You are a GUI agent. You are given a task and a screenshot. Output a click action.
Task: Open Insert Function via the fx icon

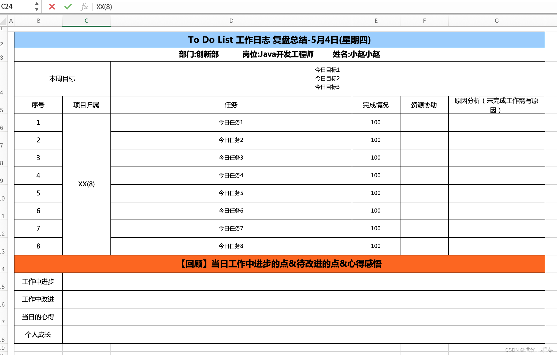84,7
